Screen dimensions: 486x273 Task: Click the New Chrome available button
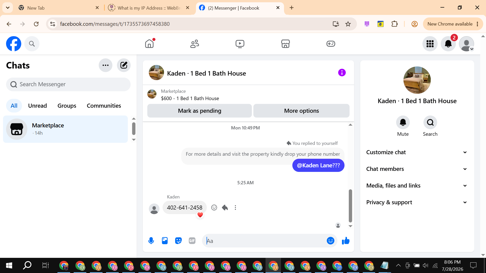point(453,24)
